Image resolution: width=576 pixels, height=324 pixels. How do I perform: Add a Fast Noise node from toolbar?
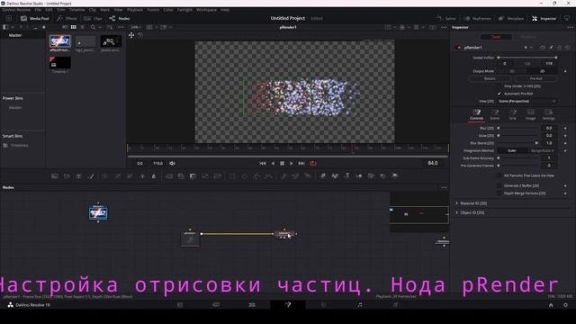tap(67, 176)
